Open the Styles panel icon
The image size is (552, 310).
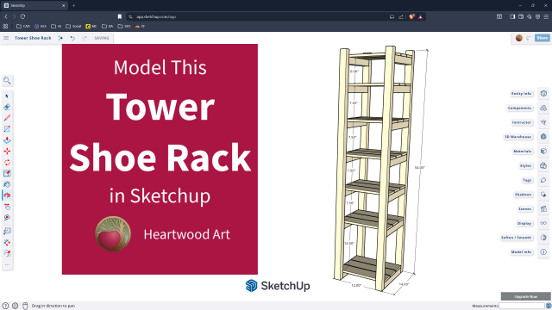(543, 165)
